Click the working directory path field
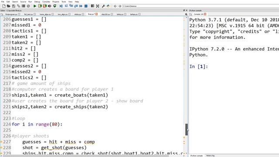Viewport: 279px width, 157px height. click(201, 6)
